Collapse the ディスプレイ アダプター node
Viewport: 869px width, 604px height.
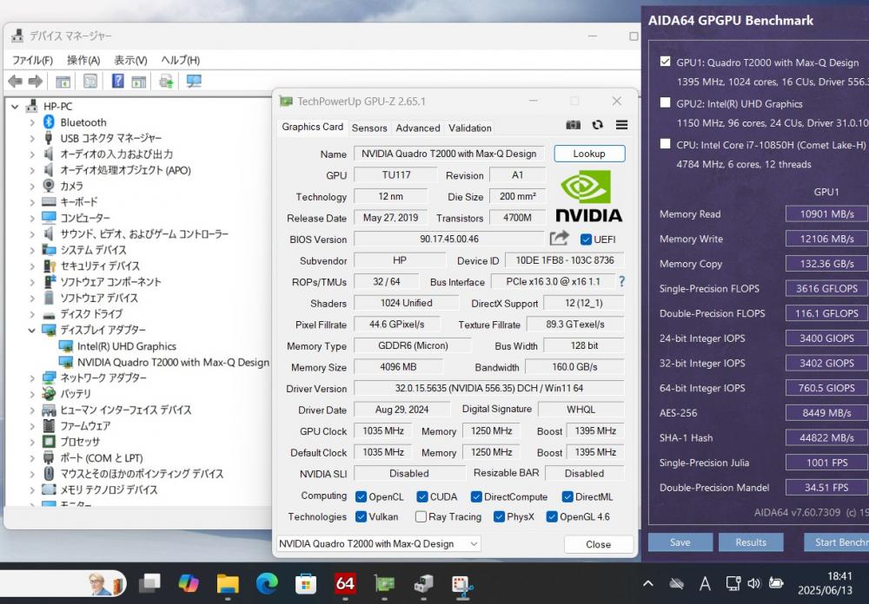pos(32,330)
